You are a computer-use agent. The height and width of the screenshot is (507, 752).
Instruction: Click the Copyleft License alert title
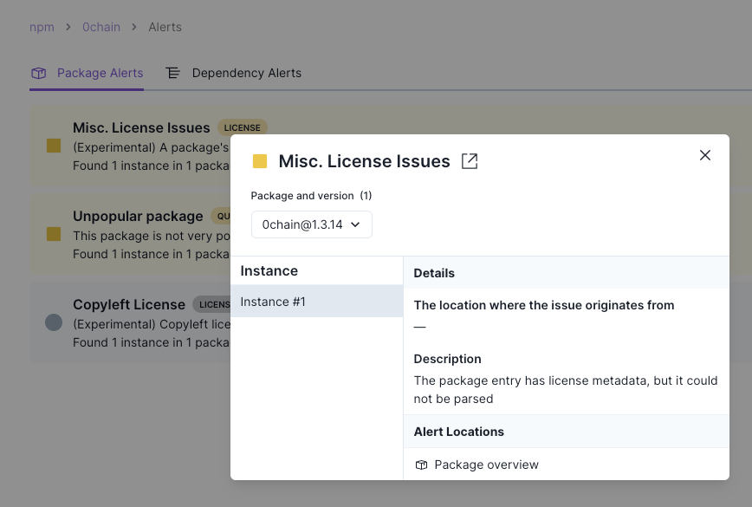[x=129, y=304]
